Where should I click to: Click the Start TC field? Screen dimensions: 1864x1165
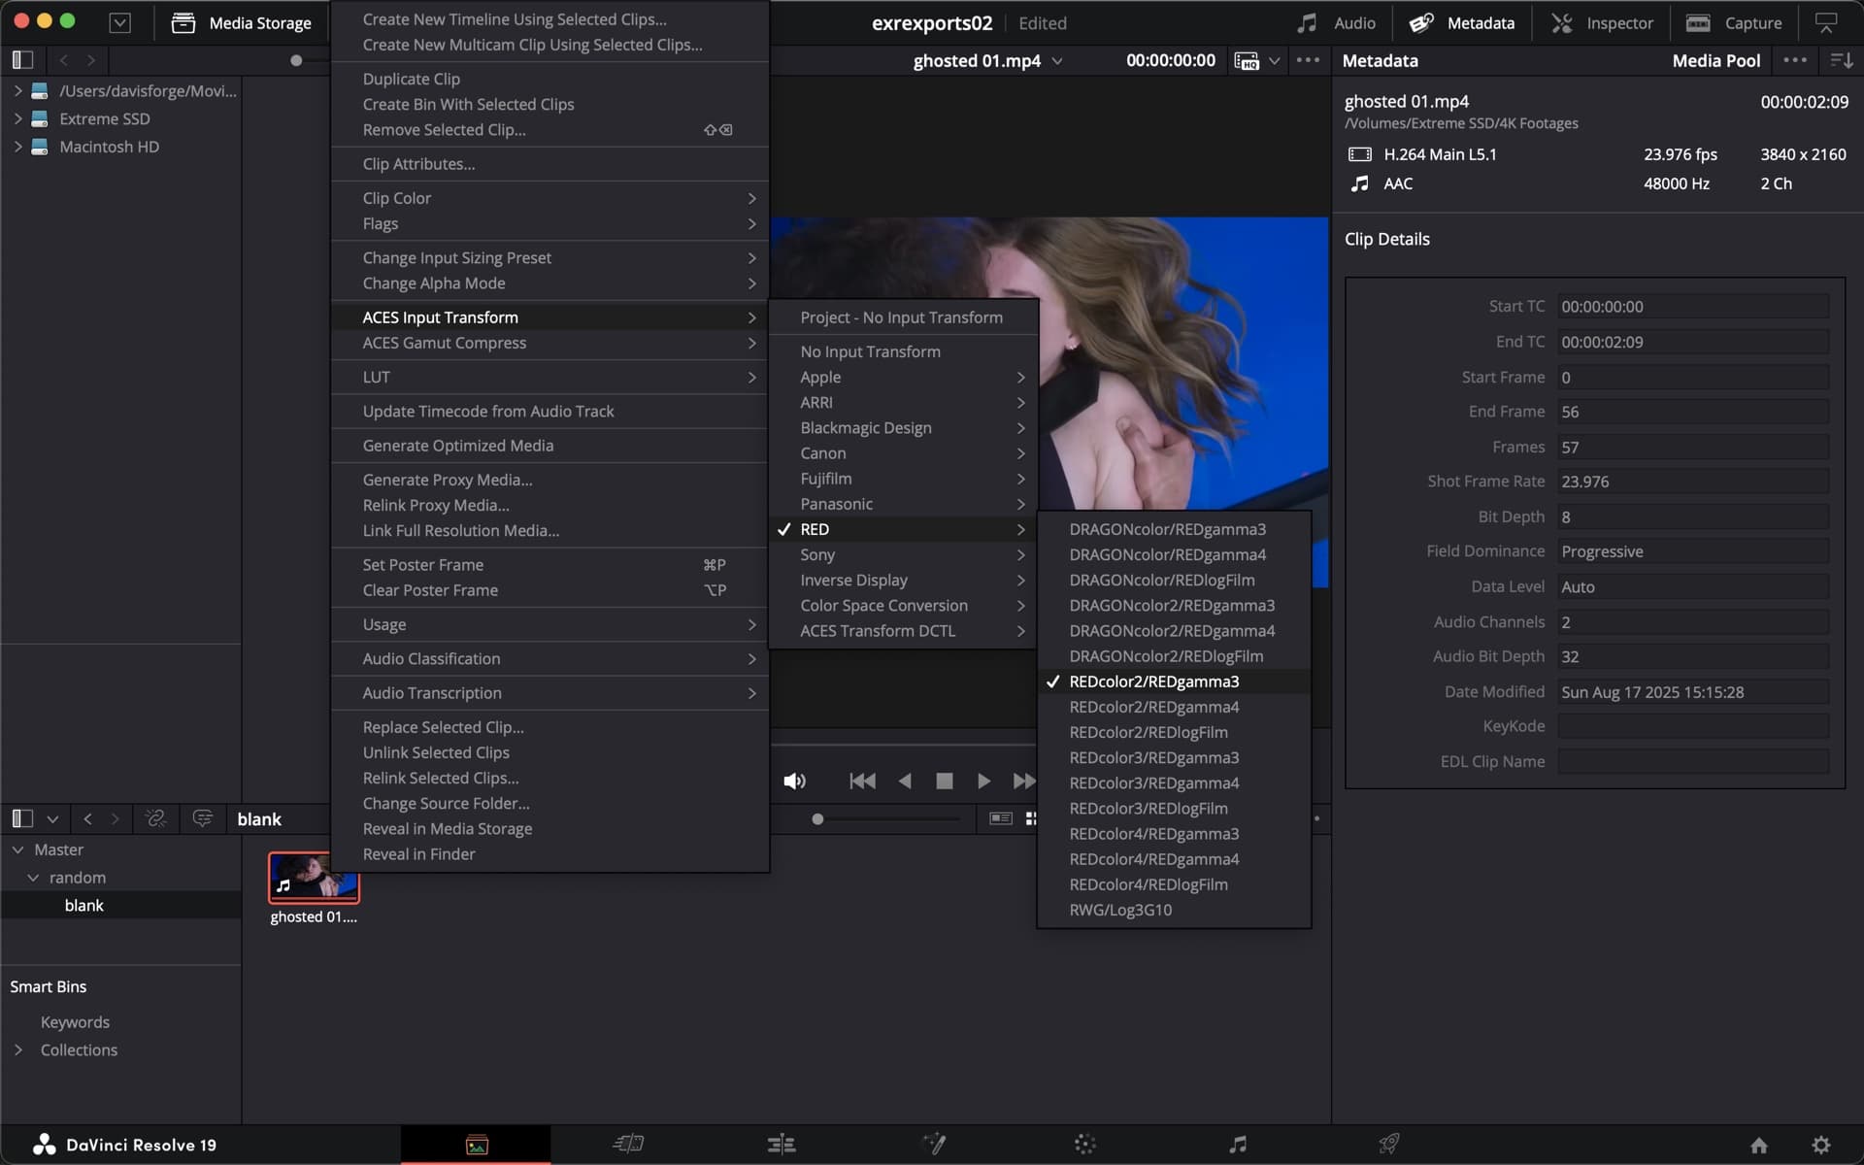click(1693, 307)
